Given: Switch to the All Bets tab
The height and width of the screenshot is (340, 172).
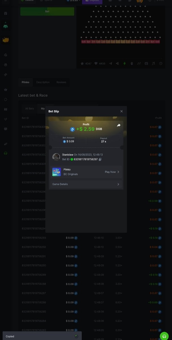Looking at the screenshot, I should pos(29,109).
